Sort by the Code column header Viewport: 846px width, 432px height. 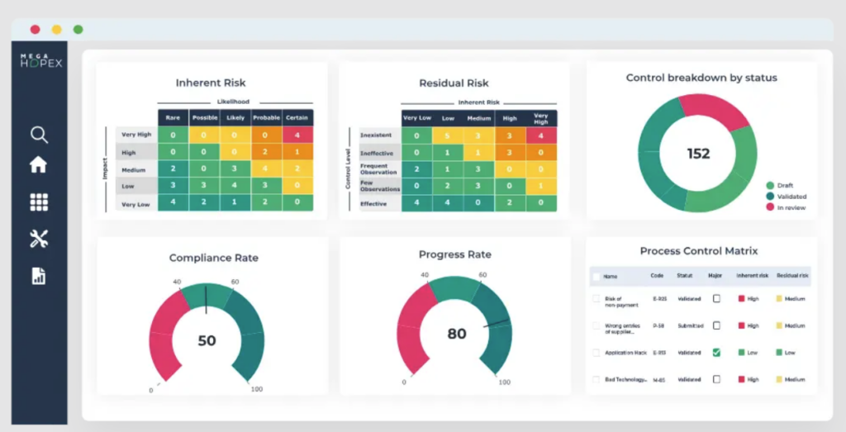(657, 277)
